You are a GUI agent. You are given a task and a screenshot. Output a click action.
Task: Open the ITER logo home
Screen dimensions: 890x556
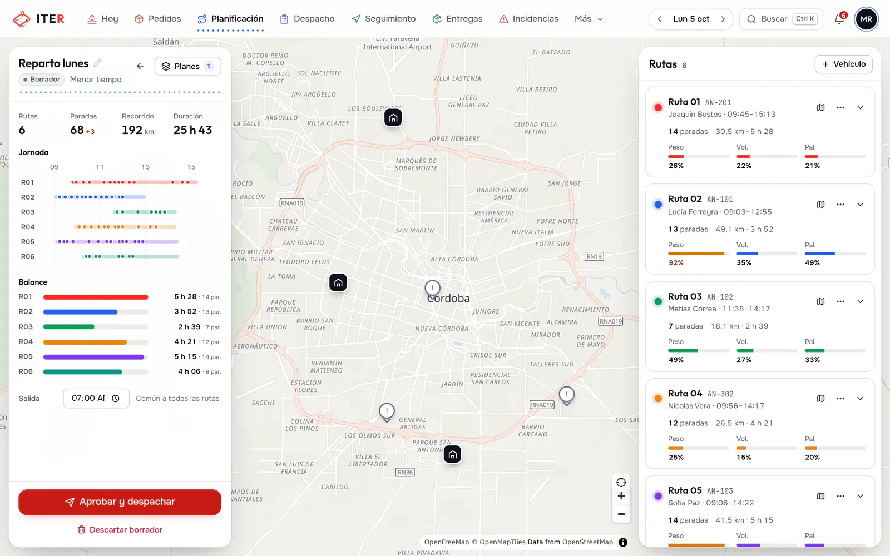point(39,19)
